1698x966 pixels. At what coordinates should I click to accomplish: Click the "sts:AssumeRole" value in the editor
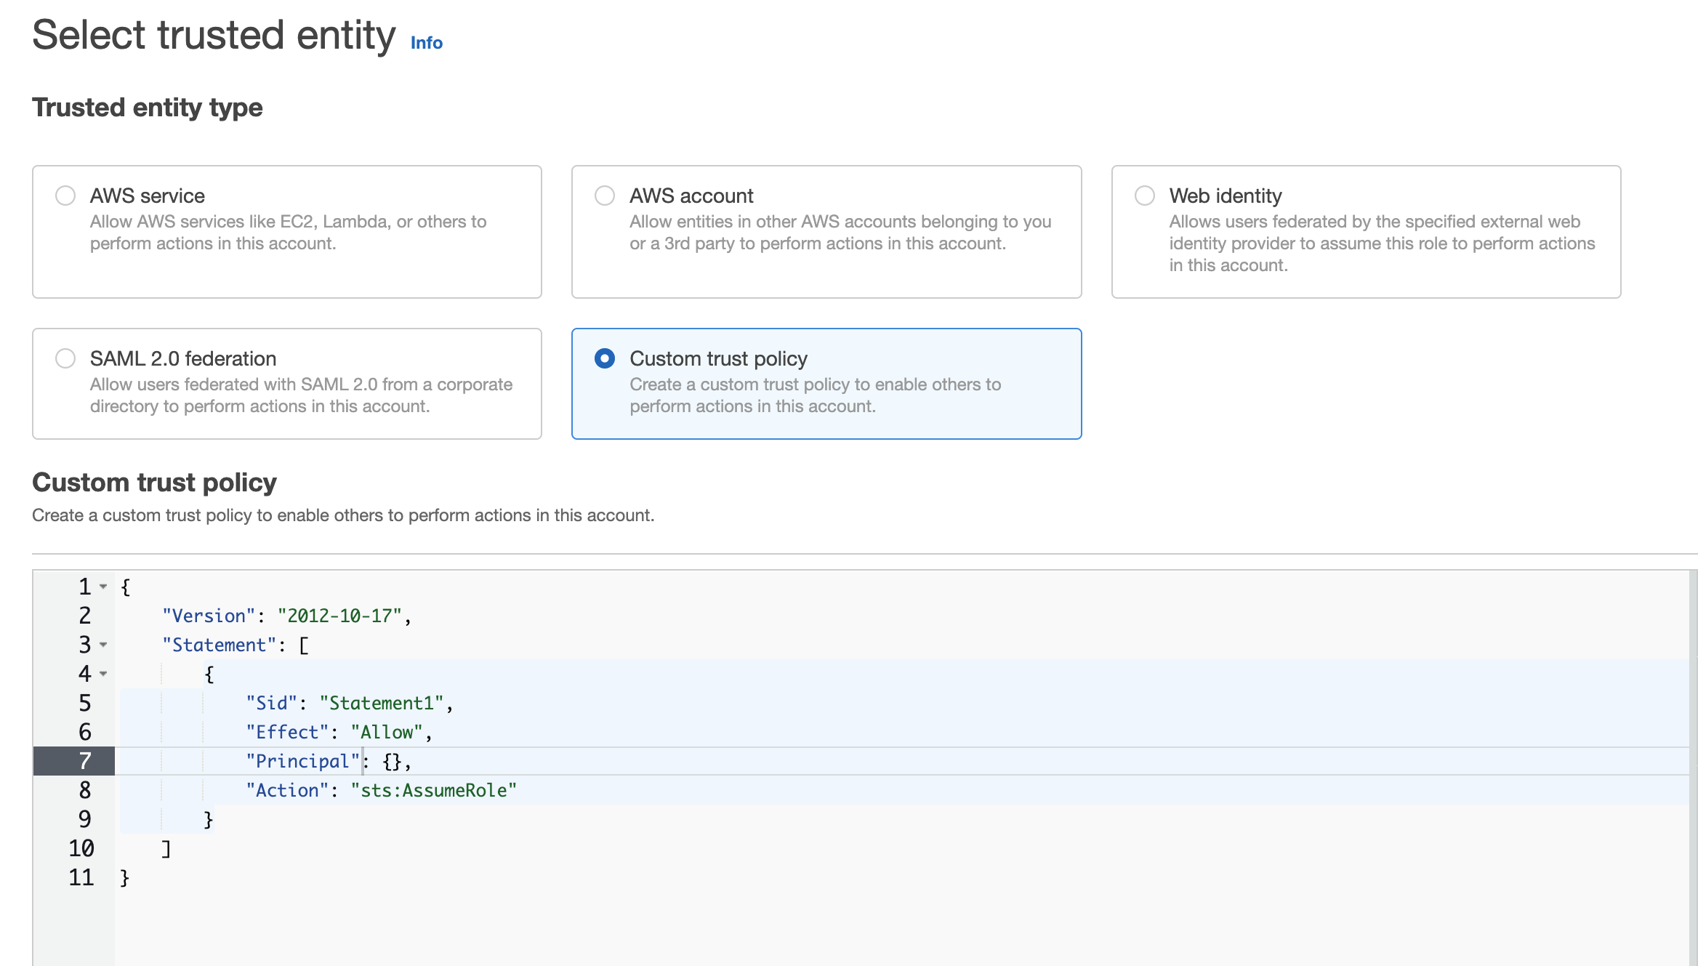click(x=433, y=790)
